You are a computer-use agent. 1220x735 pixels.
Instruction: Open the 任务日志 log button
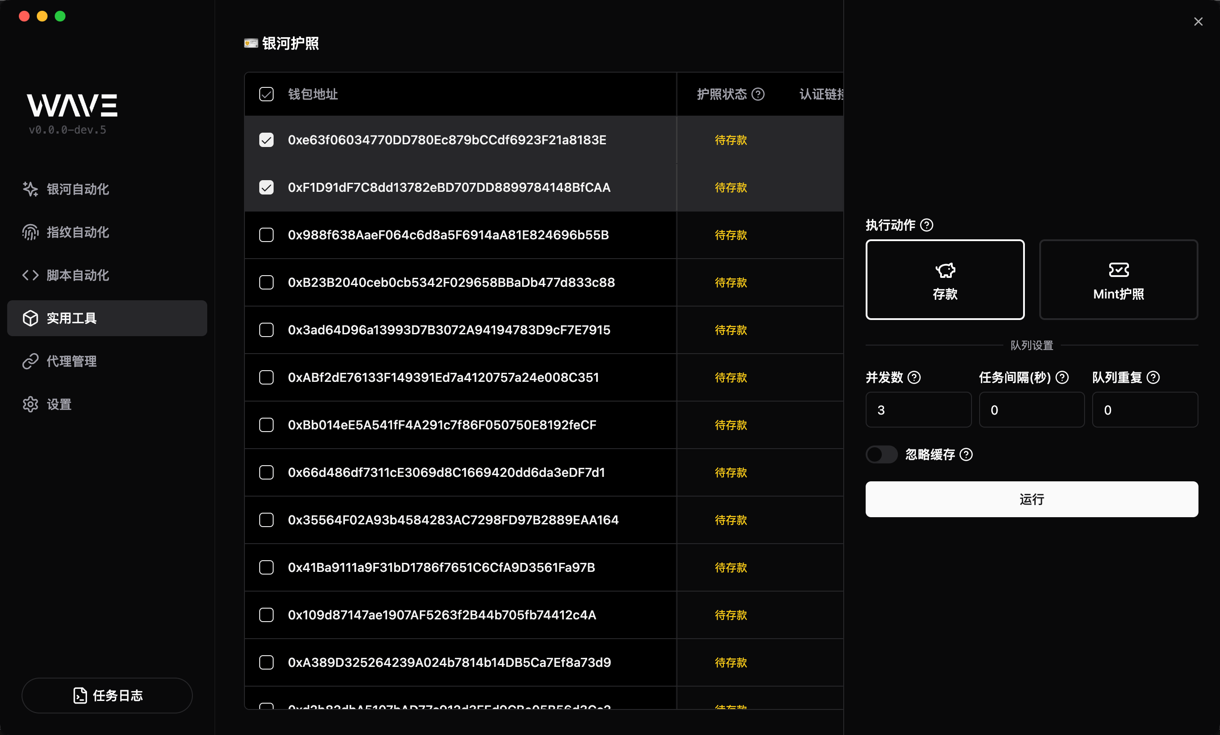107,696
